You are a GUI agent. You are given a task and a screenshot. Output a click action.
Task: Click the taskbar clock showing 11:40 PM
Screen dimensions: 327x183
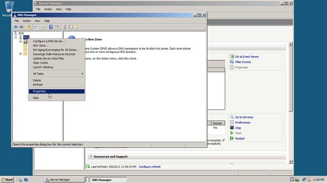point(318,179)
